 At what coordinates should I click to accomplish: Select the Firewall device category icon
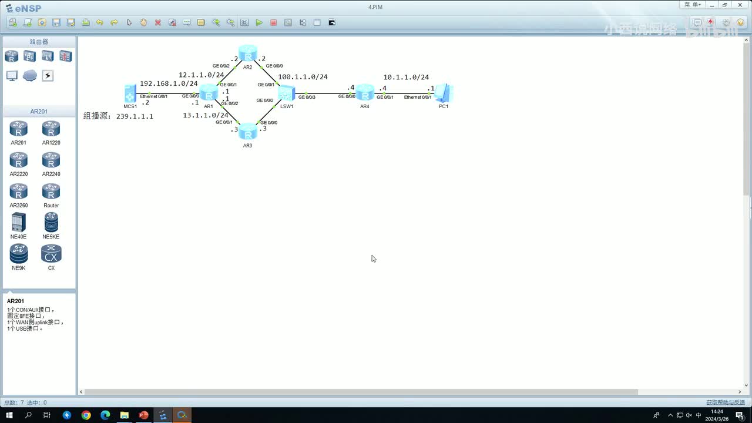(66, 56)
